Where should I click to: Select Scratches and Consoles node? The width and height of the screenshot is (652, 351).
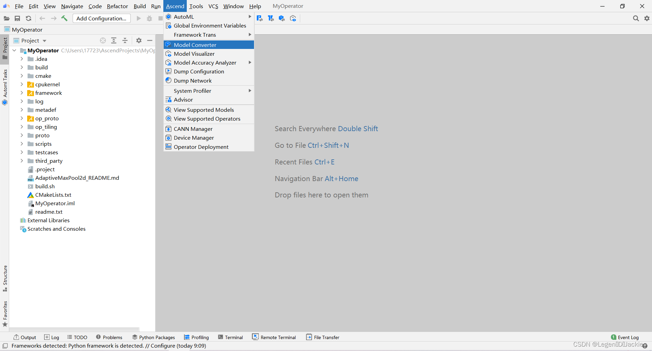click(x=56, y=229)
